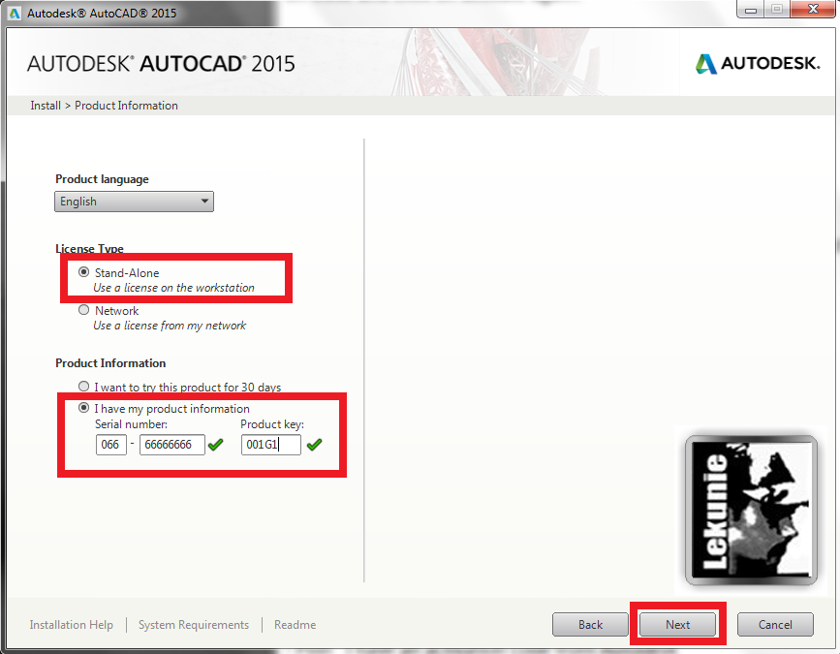Close the AutoCAD 2015 installer window
Viewport: 840px width, 654px height.
[807, 10]
